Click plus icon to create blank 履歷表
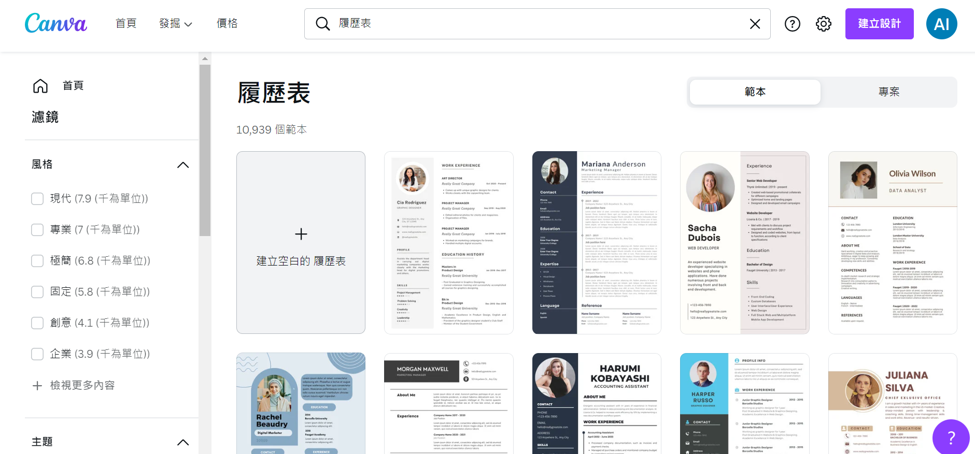Image resolution: width=975 pixels, height=454 pixels. [x=301, y=234]
